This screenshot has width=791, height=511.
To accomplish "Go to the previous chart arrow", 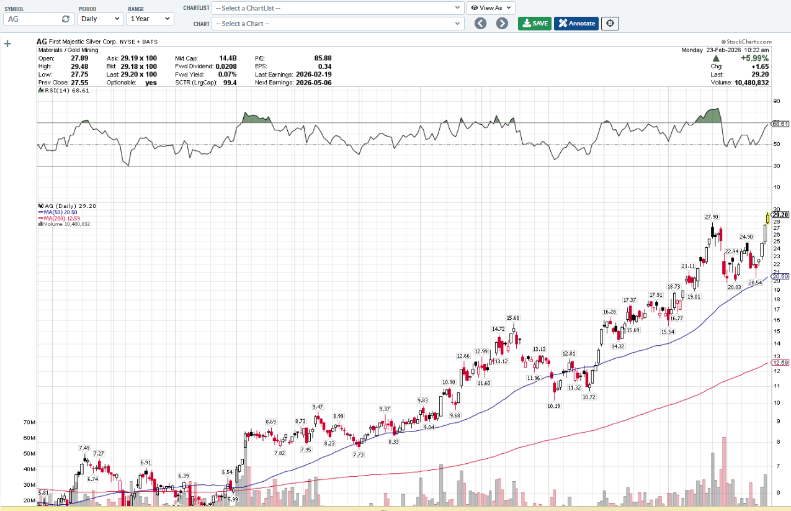I will pyautogui.click(x=480, y=24).
